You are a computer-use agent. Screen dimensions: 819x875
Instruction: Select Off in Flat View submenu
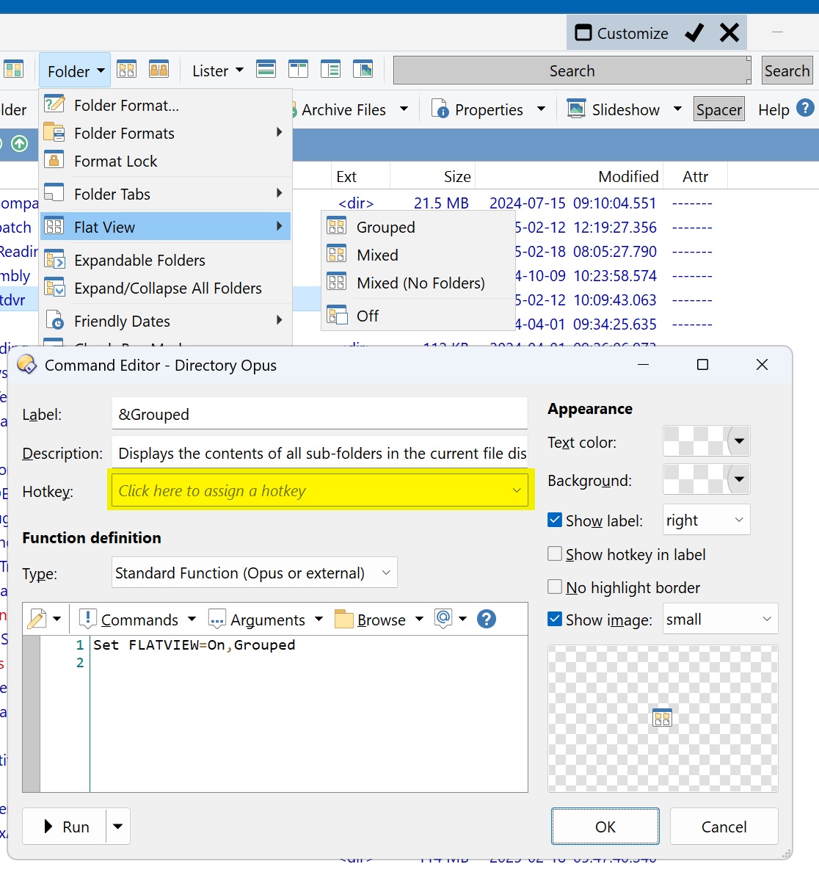point(418,316)
